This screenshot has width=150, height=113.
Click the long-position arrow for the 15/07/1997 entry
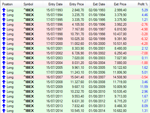(4, 29)
